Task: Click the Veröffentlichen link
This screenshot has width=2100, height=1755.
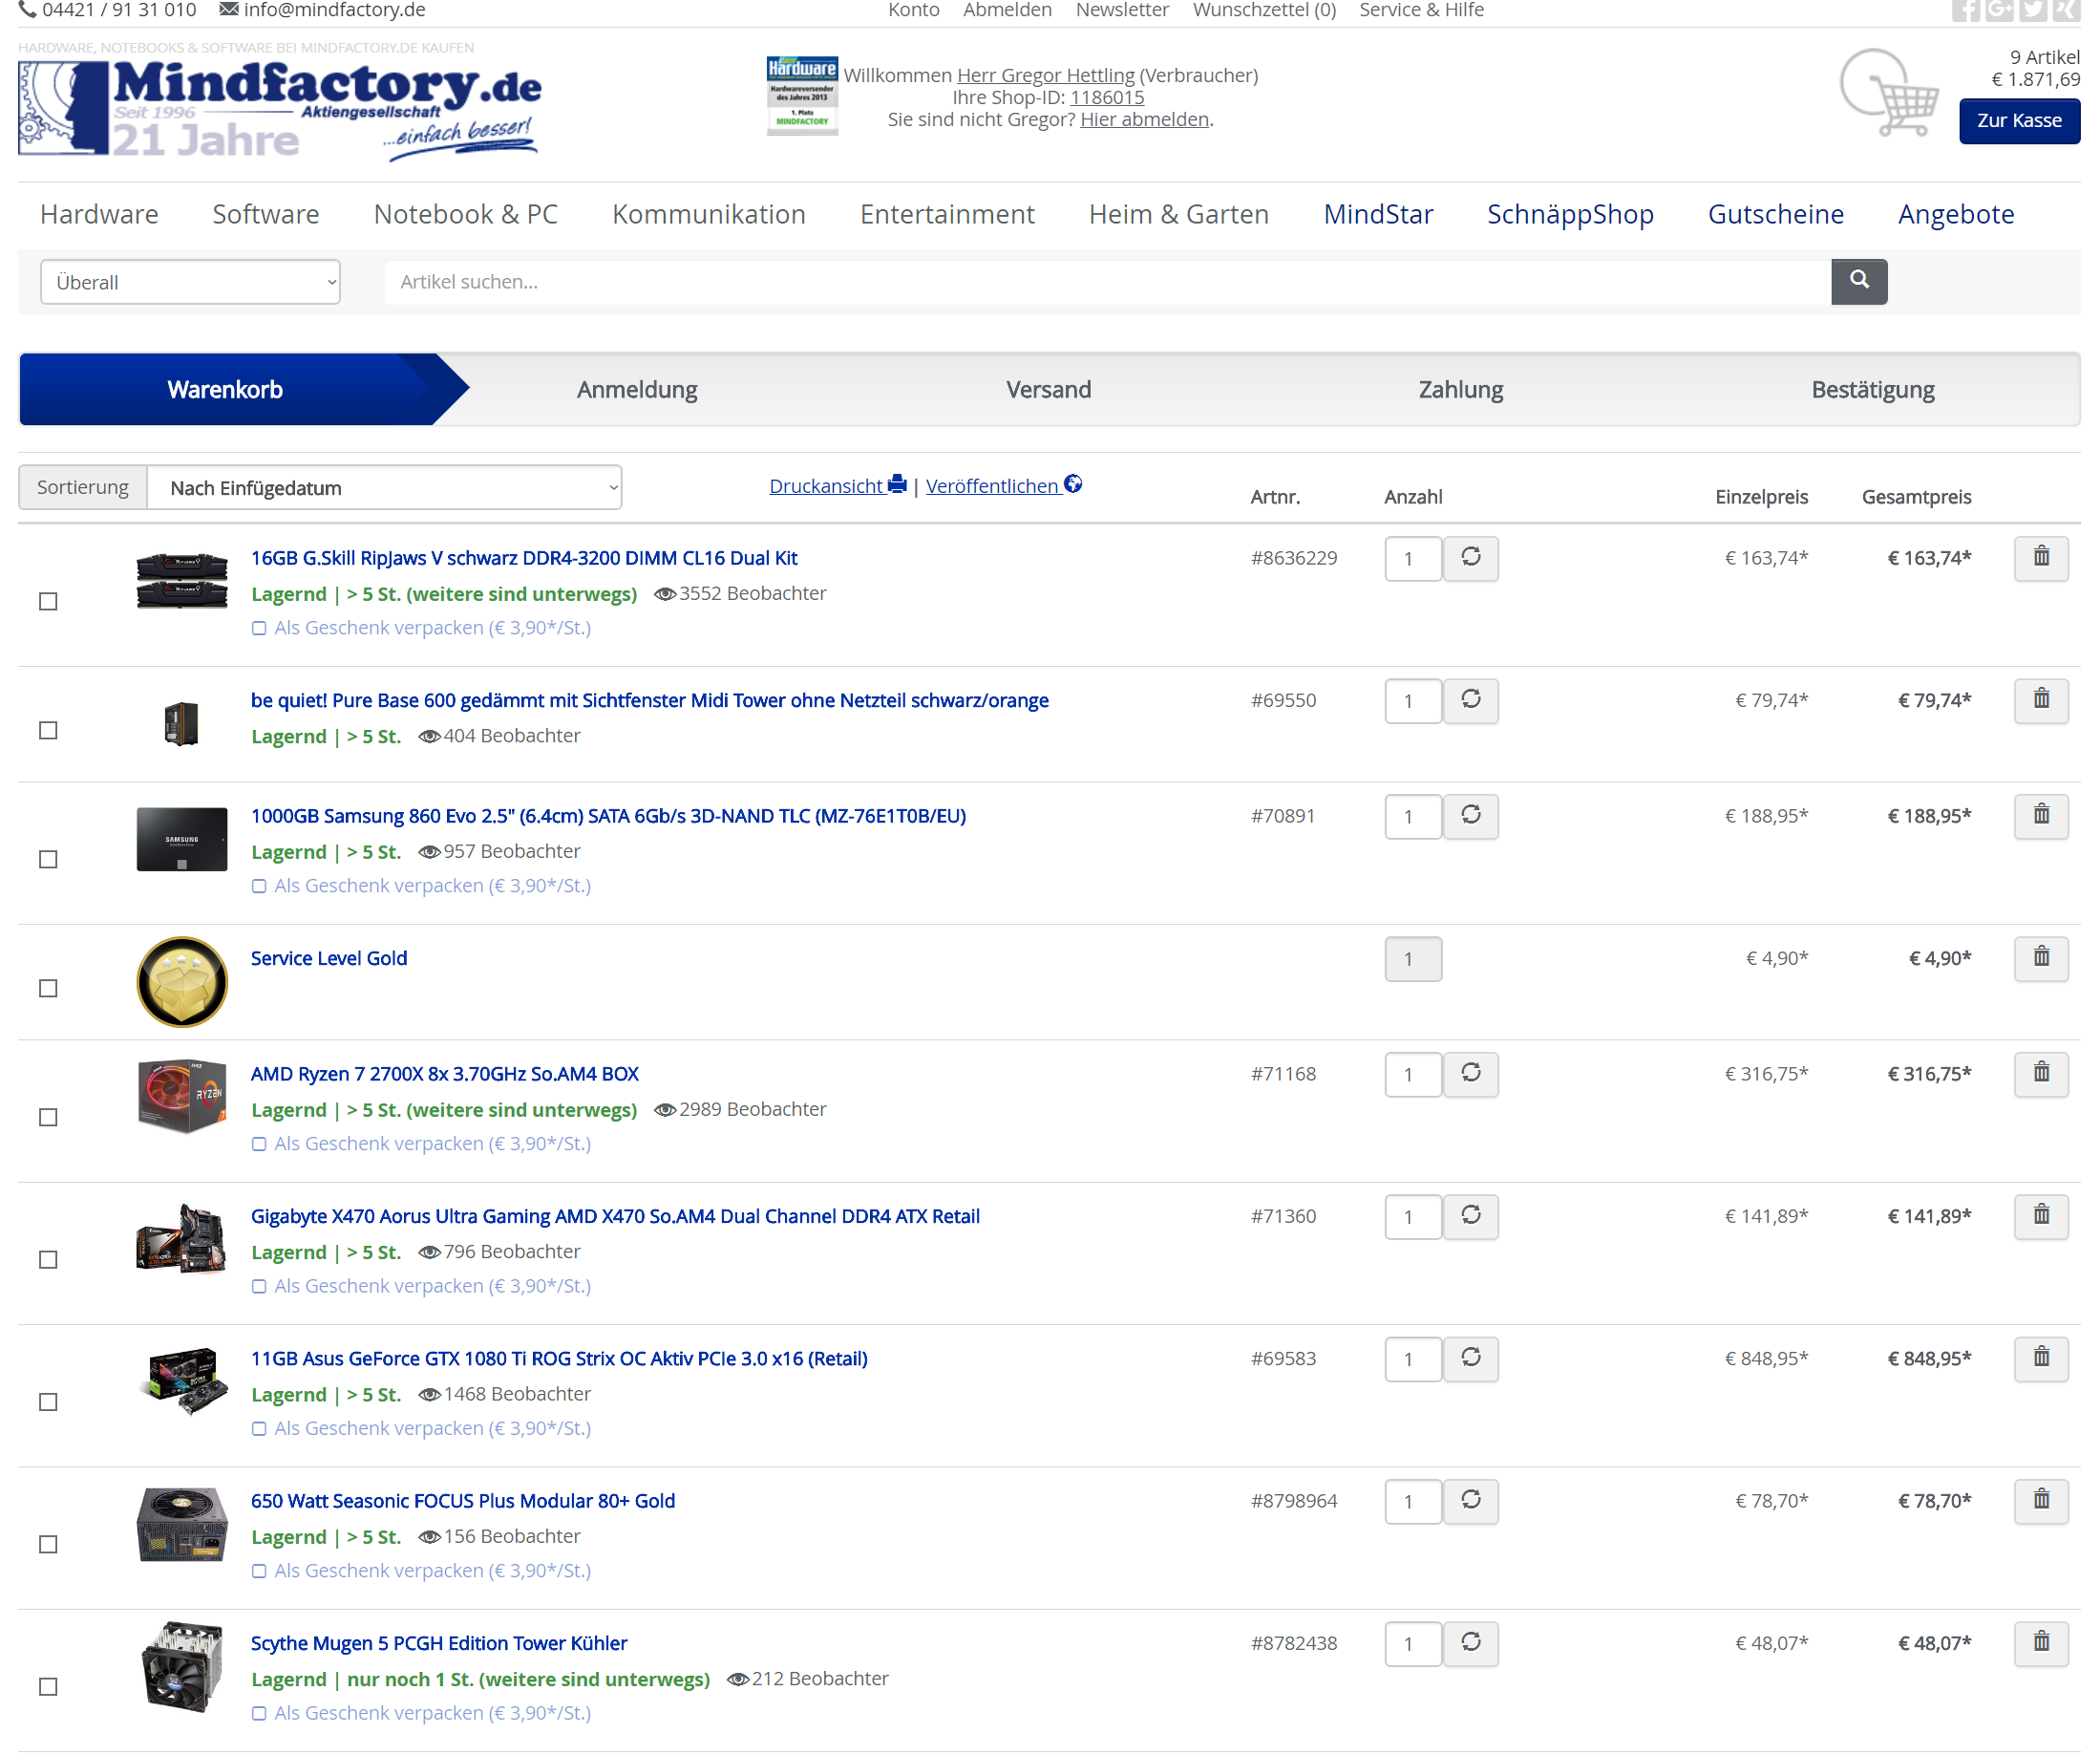Action: (x=1004, y=485)
